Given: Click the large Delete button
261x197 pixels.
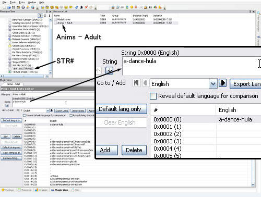Looking at the screenshot, I should point(134,150).
